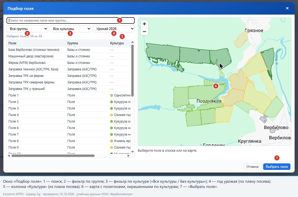Click the orange crop dot in the «Поле 8» row
298x197 pixels.
click(x=112, y=141)
